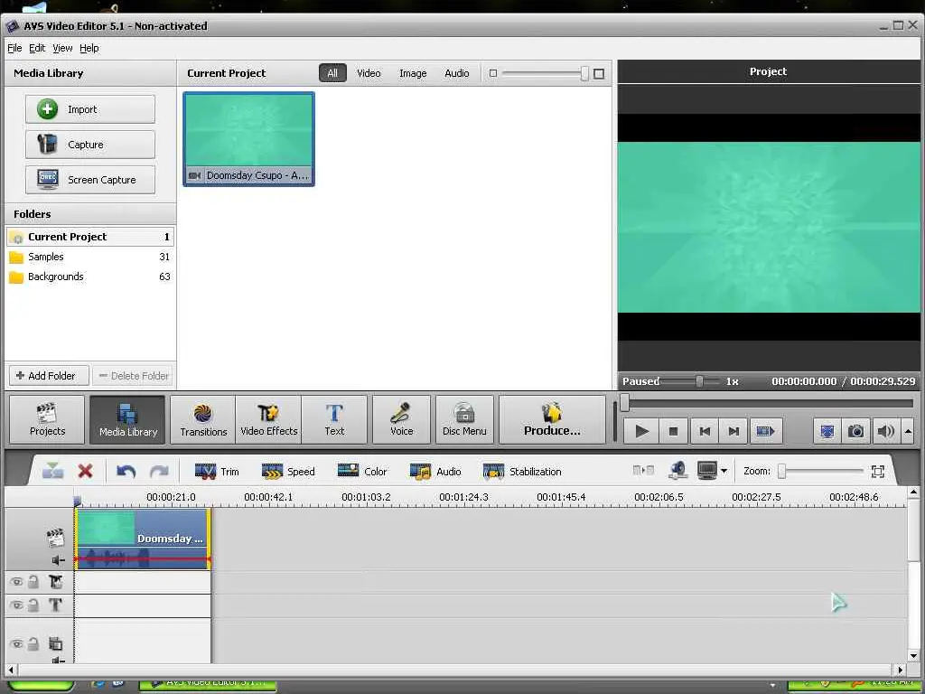
Task: Click the Audio tool icon
Action: [x=421, y=472]
